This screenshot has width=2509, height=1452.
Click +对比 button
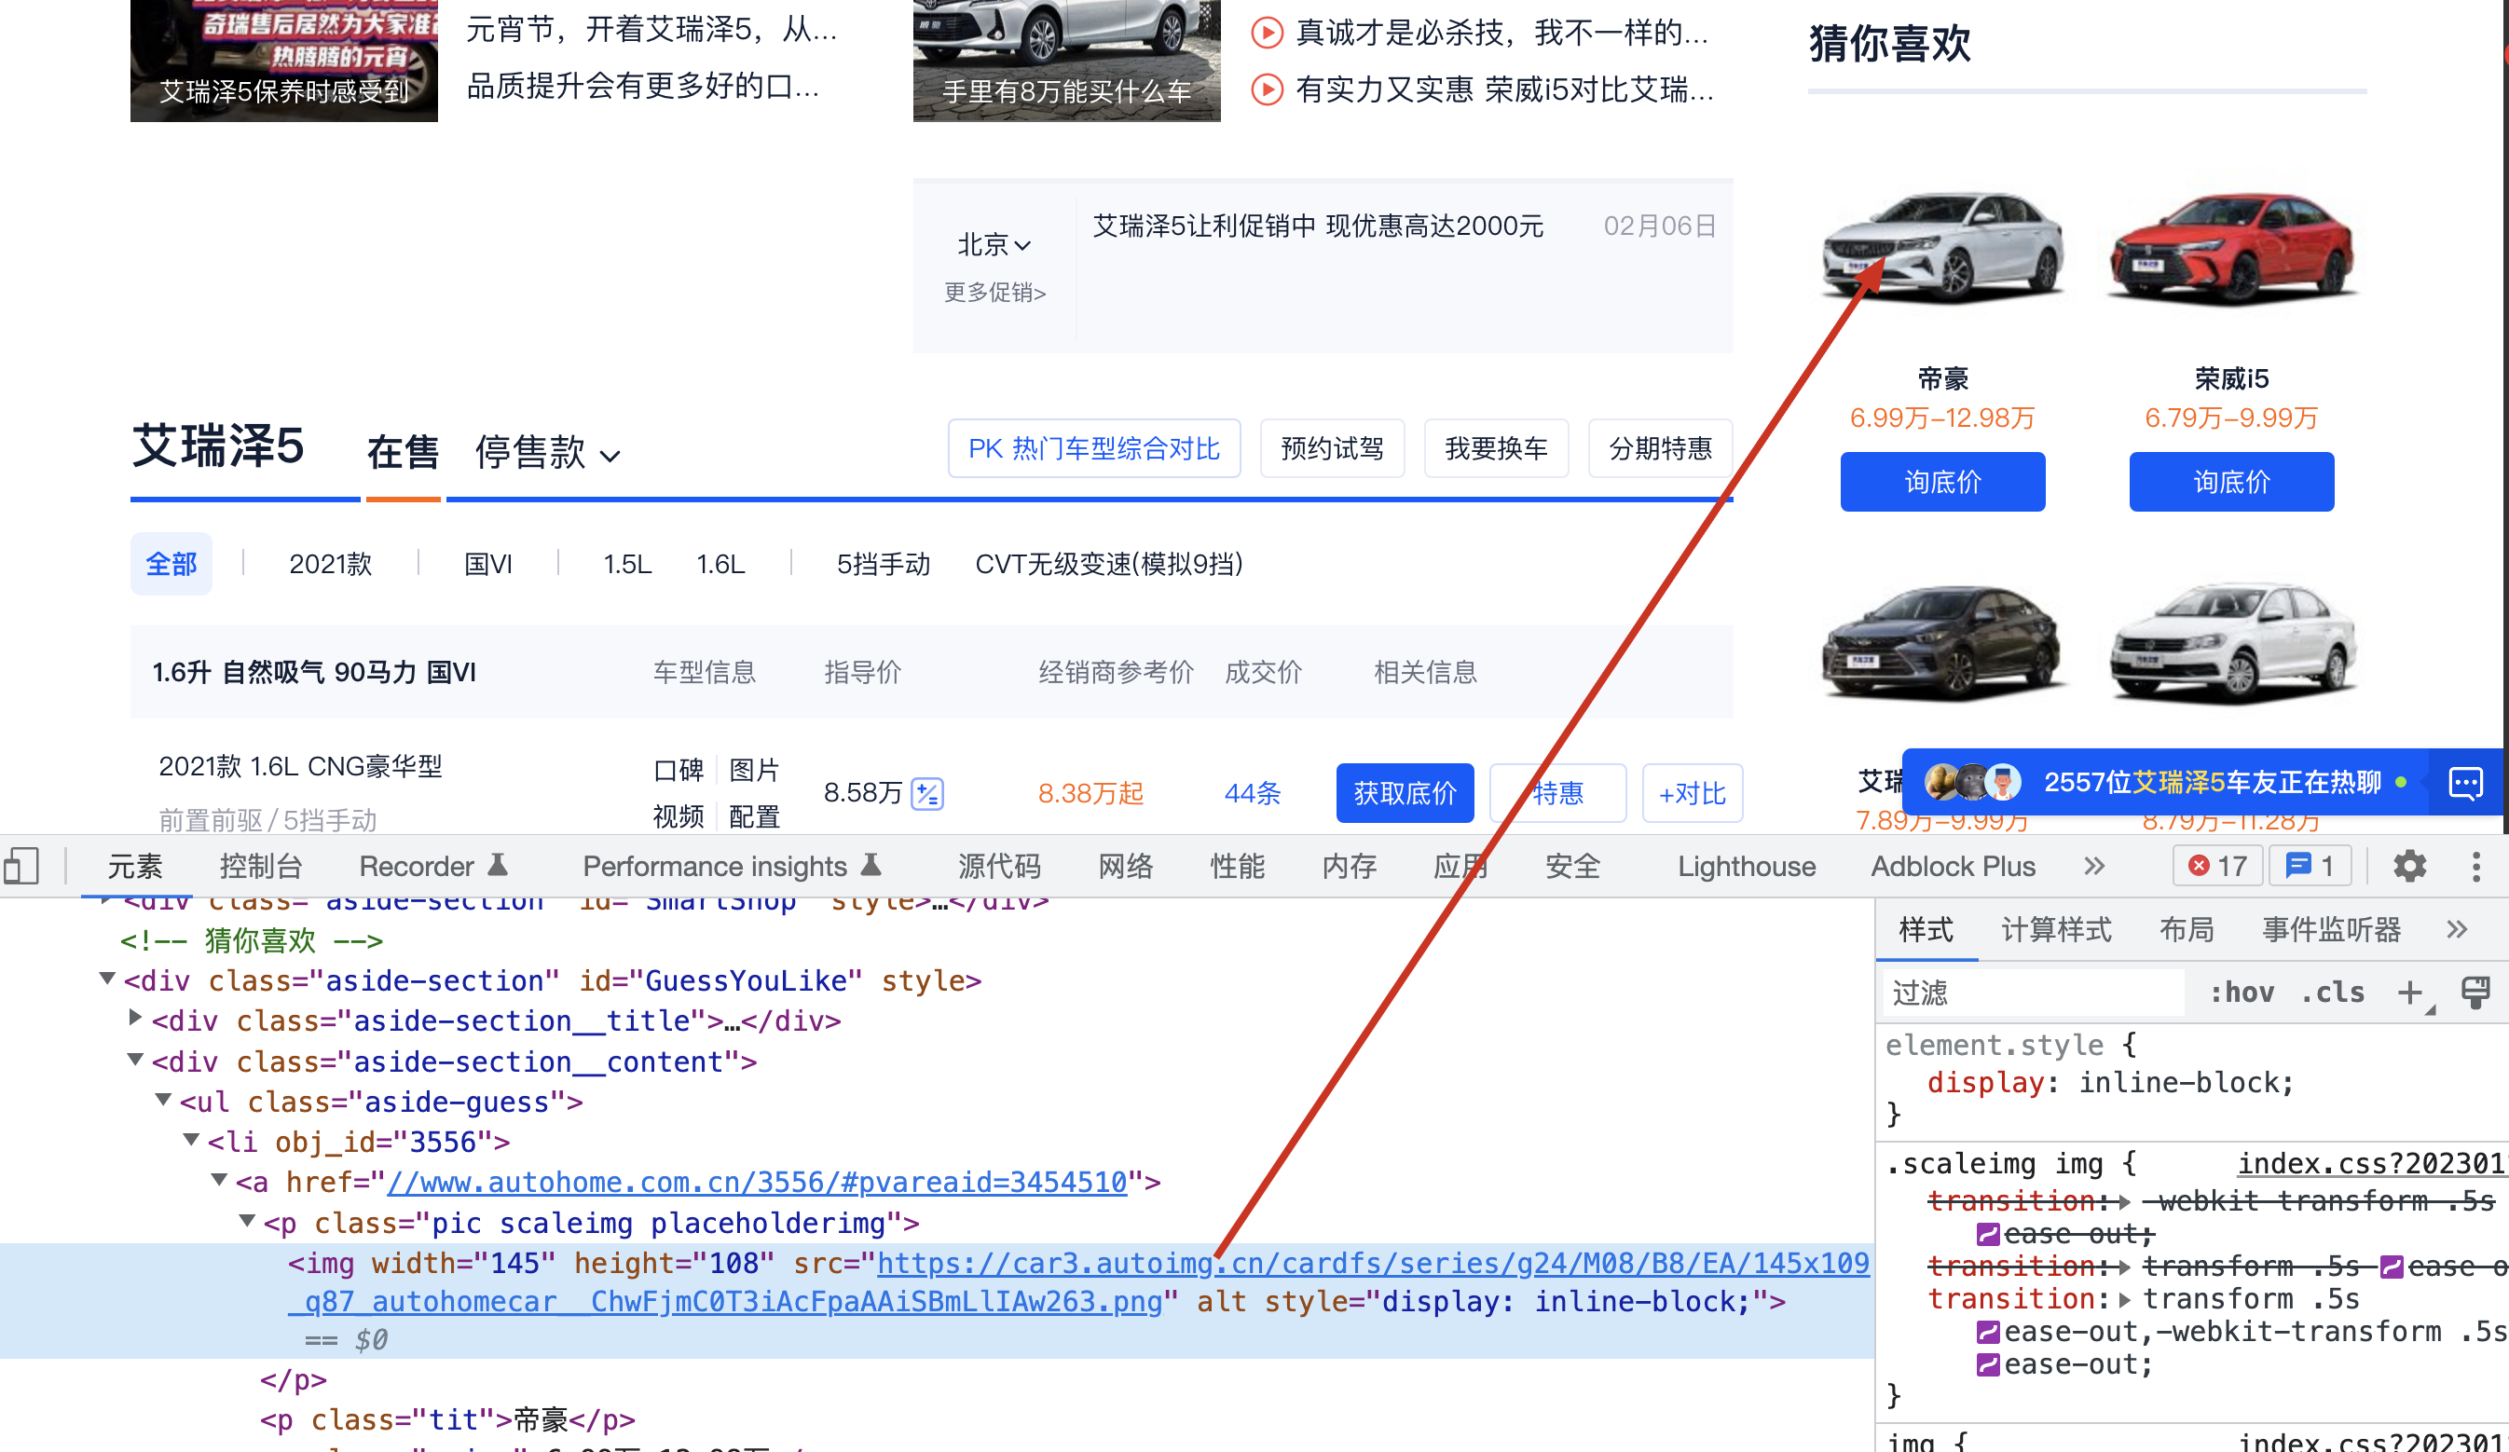coord(1691,793)
